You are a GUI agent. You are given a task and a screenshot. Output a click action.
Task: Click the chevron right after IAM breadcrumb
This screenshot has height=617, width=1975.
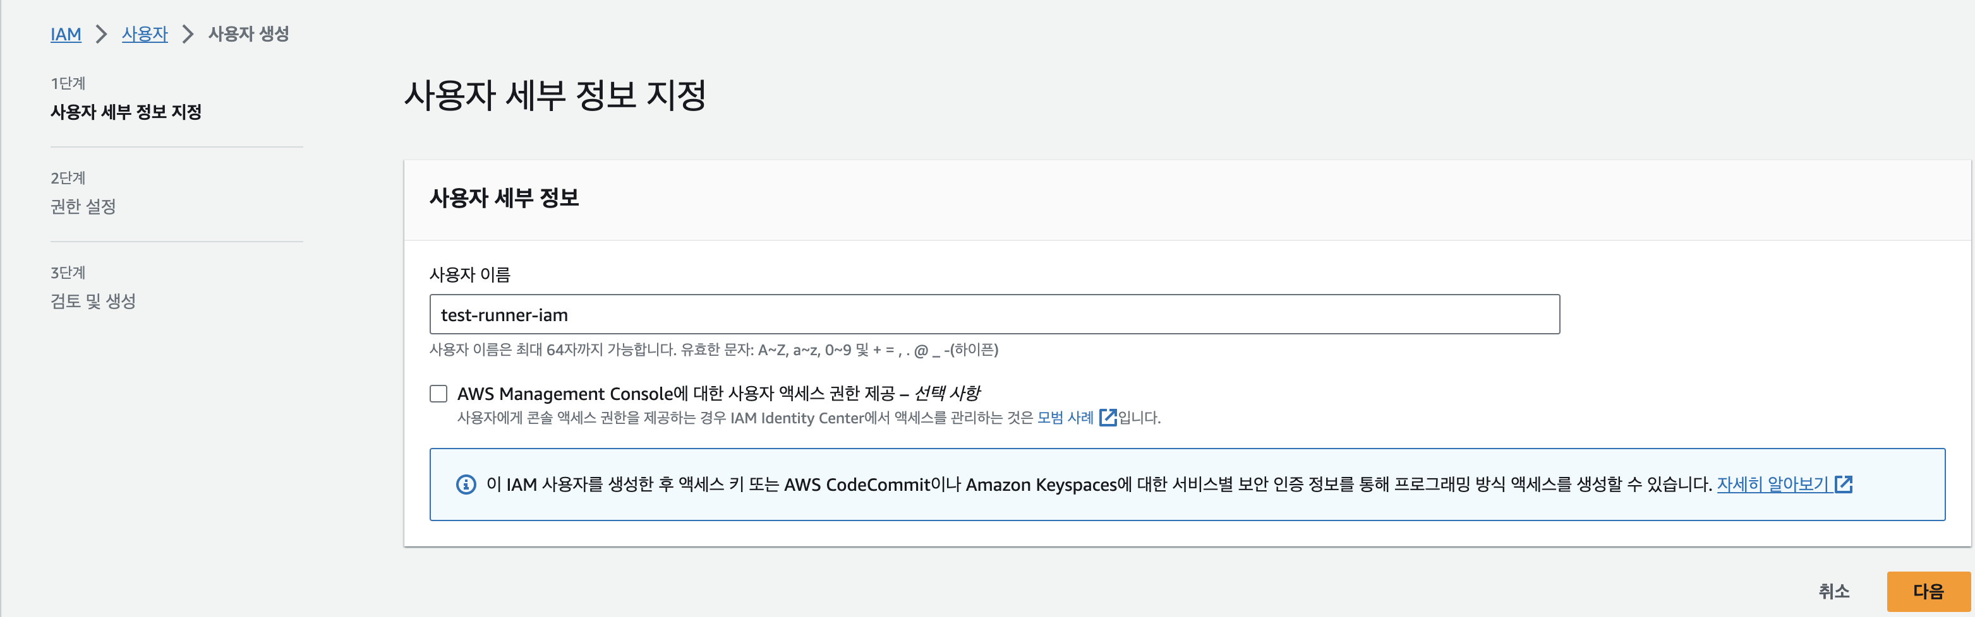pos(101,35)
